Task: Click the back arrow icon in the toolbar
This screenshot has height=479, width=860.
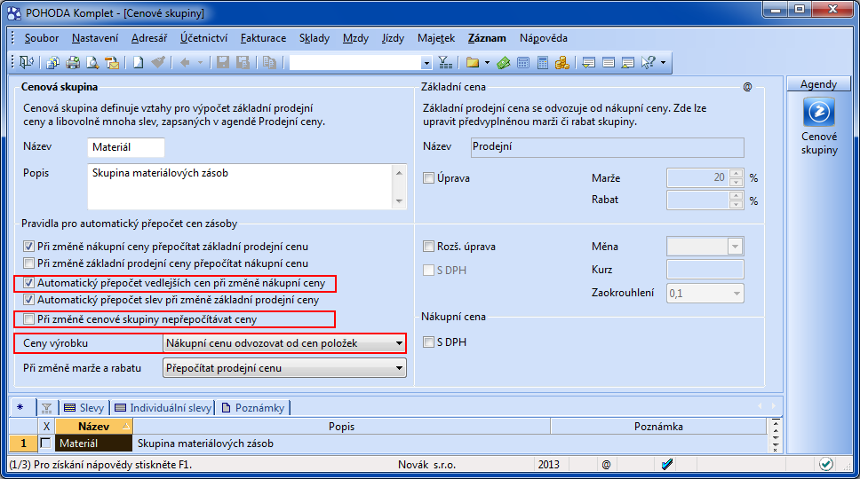Action: [x=185, y=63]
